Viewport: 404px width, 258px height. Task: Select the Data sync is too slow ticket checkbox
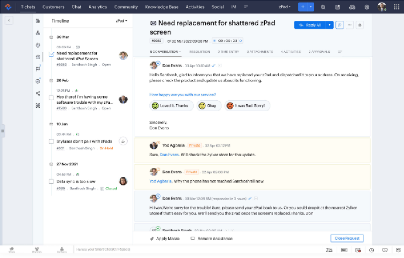(51, 181)
